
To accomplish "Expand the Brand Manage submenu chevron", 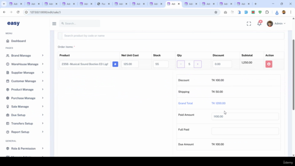I will [43, 55].
